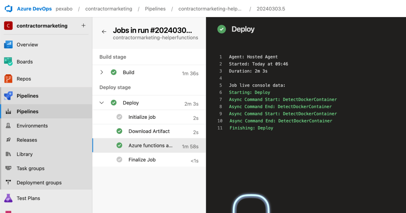
Task: Click the Releases rocket icon
Action: (8, 140)
